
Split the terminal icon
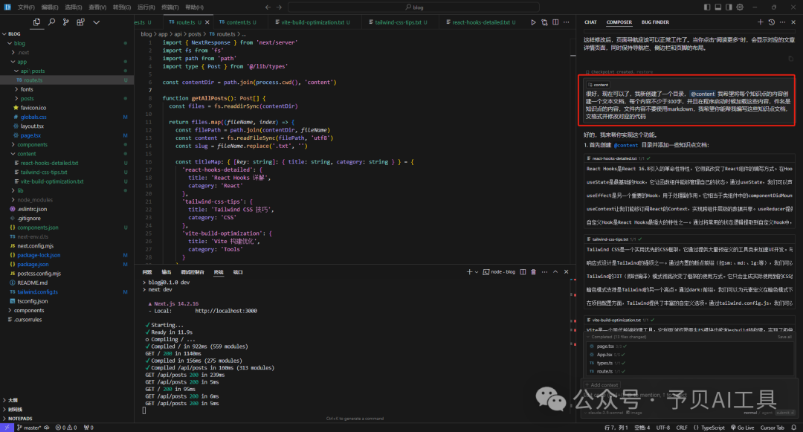click(523, 272)
